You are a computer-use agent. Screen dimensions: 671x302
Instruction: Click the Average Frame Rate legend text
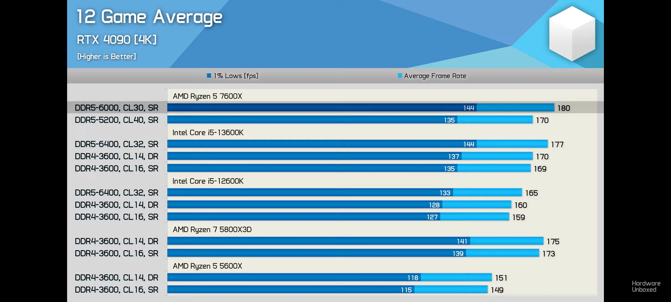[435, 76]
